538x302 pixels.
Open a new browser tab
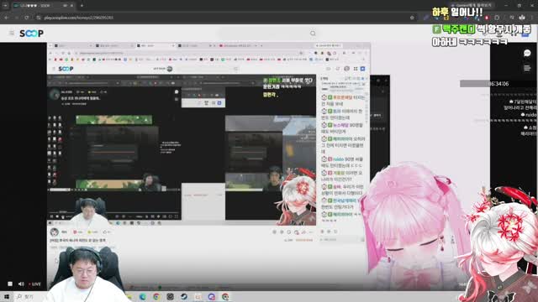click(x=82, y=6)
